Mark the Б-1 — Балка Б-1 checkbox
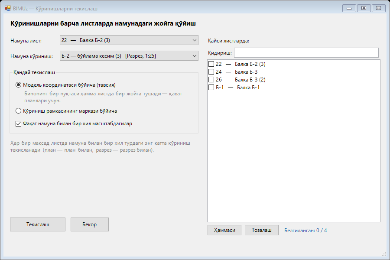 [211, 88]
